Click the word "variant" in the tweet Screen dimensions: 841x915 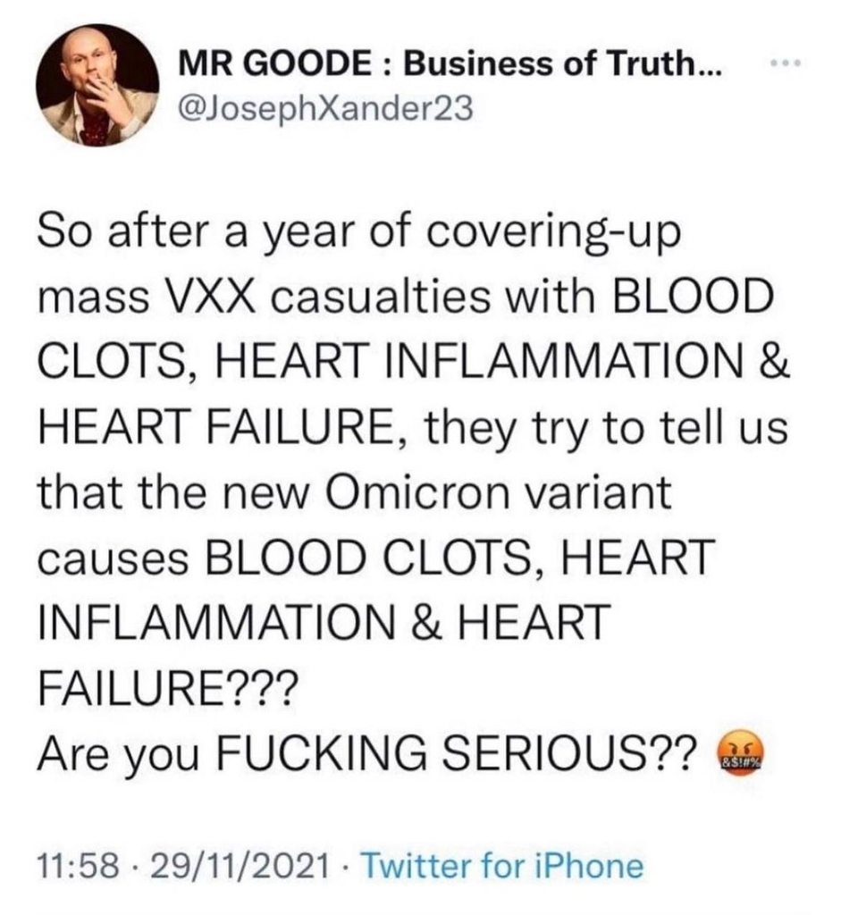(600, 491)
